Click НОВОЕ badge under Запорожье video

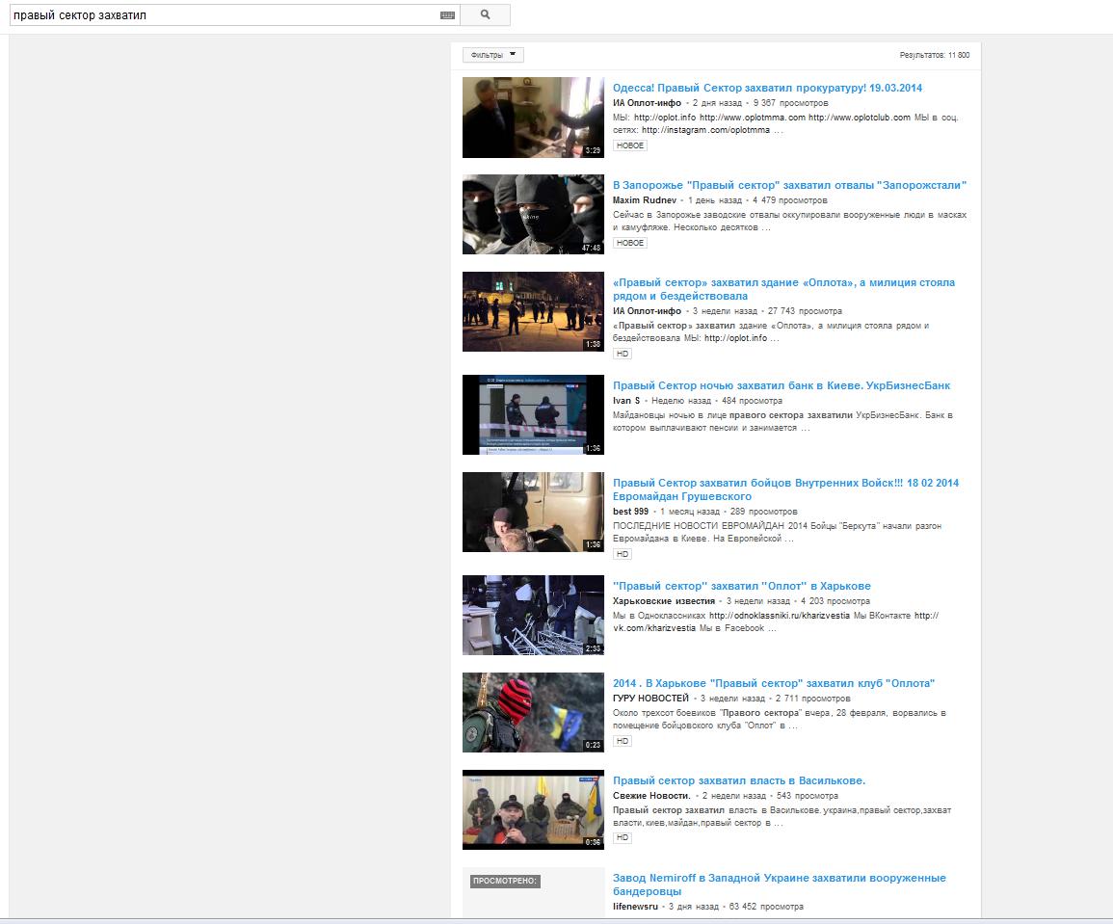629,243
